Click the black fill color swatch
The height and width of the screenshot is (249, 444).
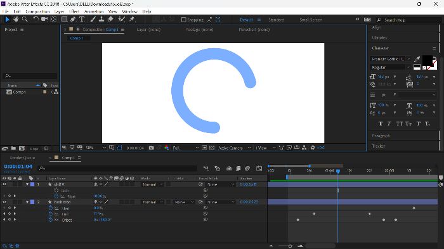pos(428,60)
